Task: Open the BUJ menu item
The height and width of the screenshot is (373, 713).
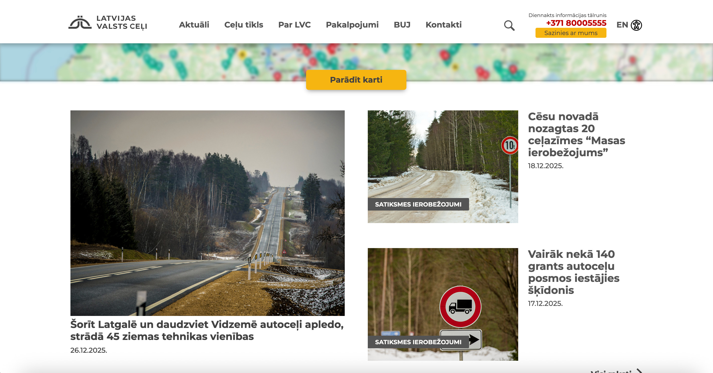Action: [402, 25]
